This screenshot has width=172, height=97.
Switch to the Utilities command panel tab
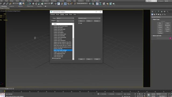click(x=168, y=12)
